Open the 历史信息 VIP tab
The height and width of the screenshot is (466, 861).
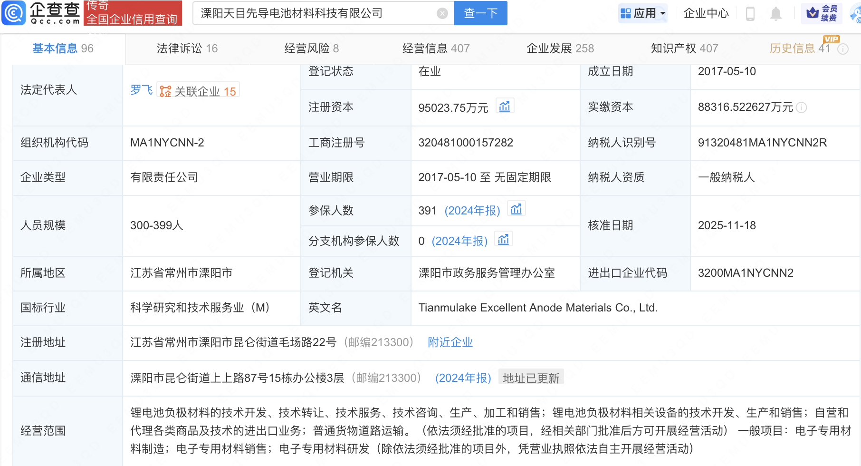tap(800, 49)
